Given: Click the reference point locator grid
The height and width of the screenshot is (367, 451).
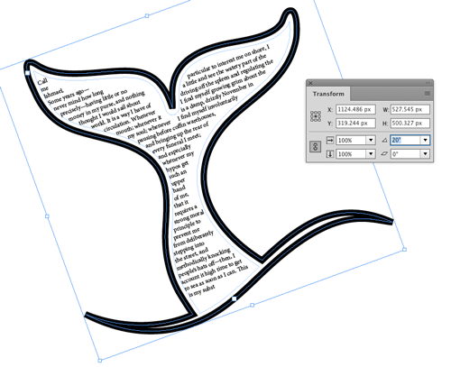Looking at the screenshot, I should (x=316, y=116).
